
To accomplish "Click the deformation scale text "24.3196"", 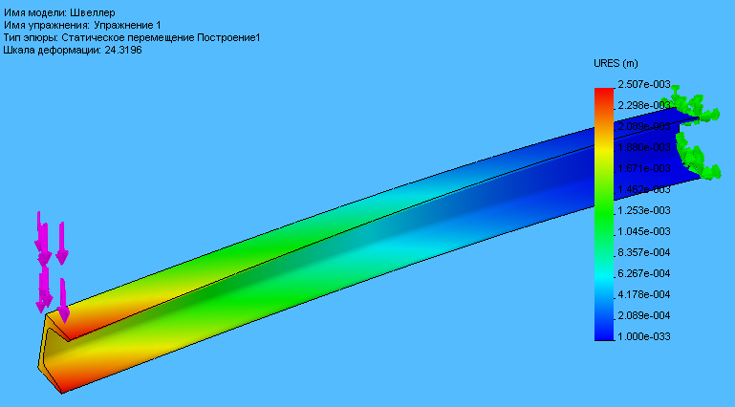I will coord(123,50).
